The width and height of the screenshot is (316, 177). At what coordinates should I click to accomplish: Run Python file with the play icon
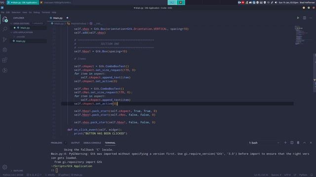coord(298,18)
